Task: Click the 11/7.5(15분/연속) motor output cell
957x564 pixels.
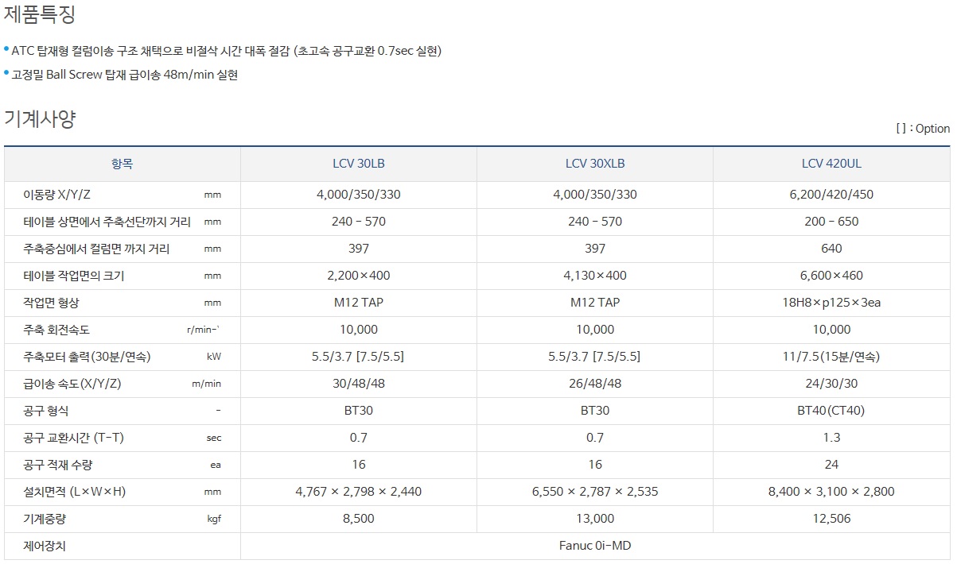Action: (831, 357)
